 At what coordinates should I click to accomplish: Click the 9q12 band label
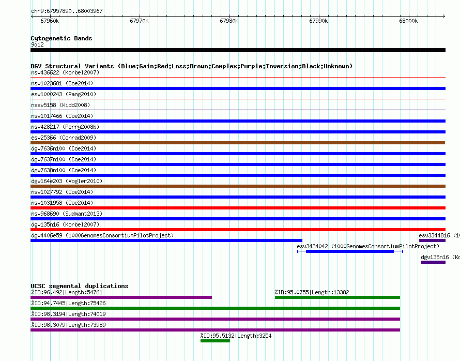click(x=37, y=44)
